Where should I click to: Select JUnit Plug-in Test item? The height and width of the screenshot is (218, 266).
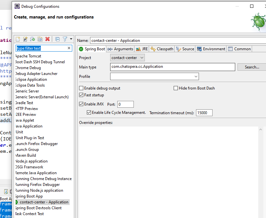tap(30, 138)
